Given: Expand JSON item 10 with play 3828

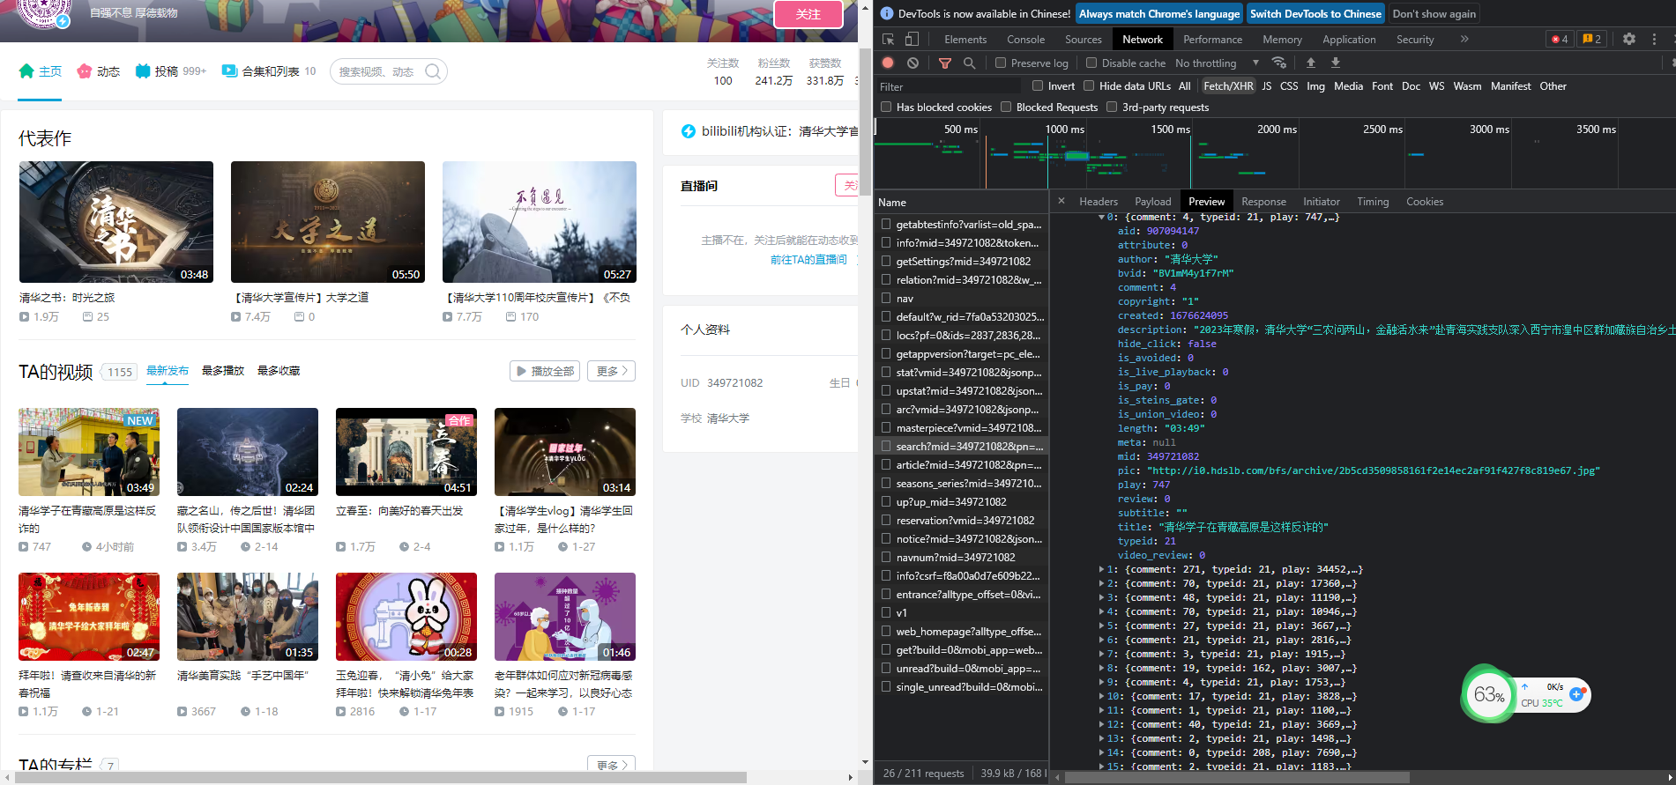Looking at the screenshot, I should pos(1101,696).
